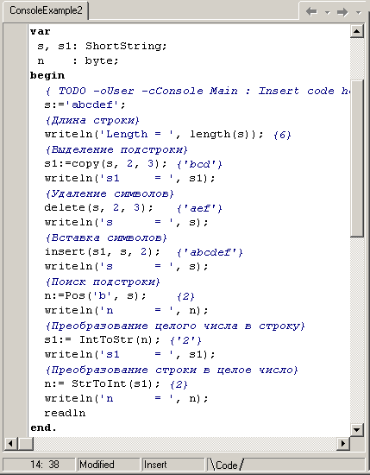Click the line s:='abcdef';
Viewport: 370px width, 475px height.
click(x=85, y=105)
